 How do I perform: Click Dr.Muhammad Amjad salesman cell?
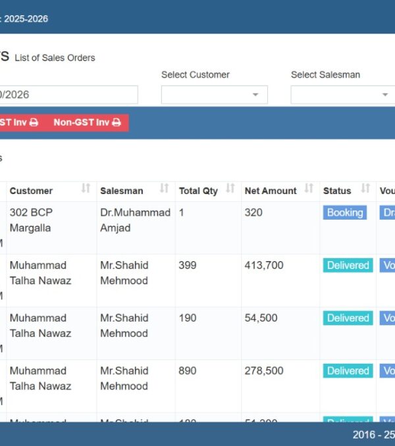pyautogui.click(x=135, y=220)
